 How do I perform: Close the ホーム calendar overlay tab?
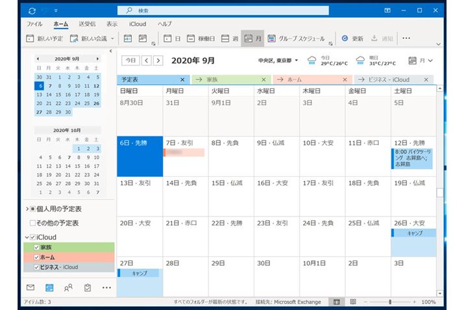point(345,80)
